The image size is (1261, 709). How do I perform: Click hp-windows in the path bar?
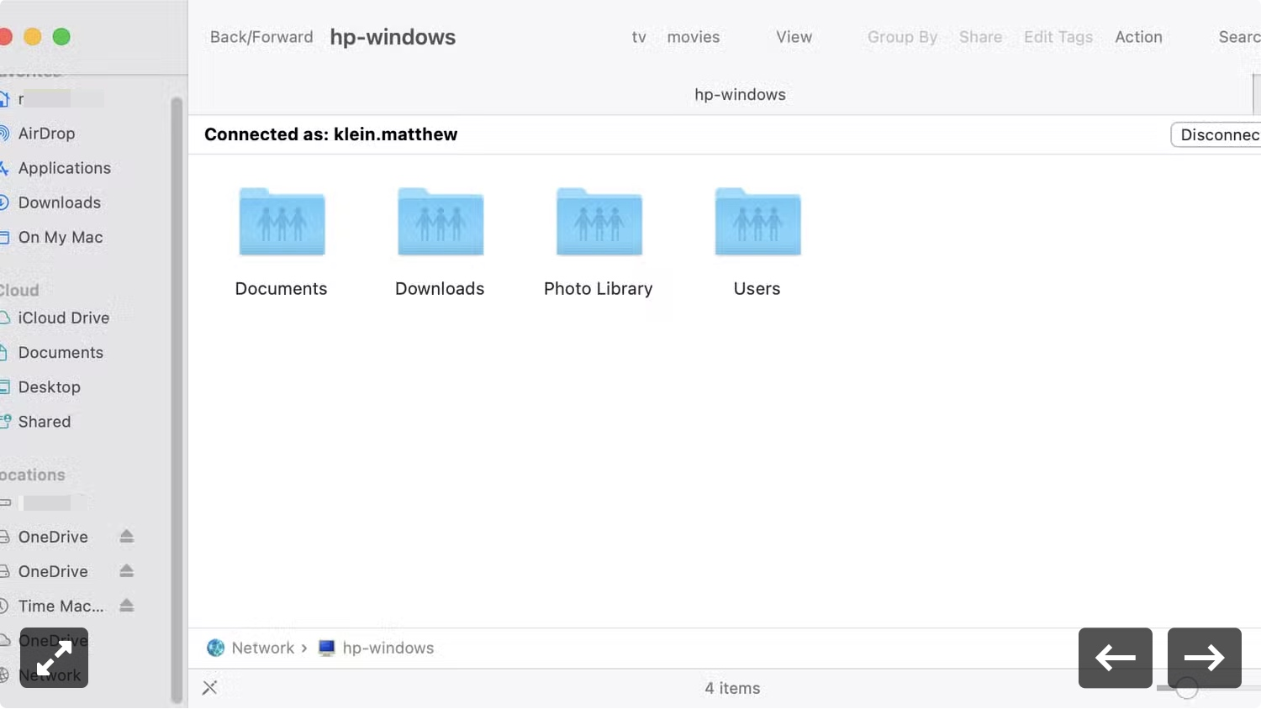tap(388, 648)
